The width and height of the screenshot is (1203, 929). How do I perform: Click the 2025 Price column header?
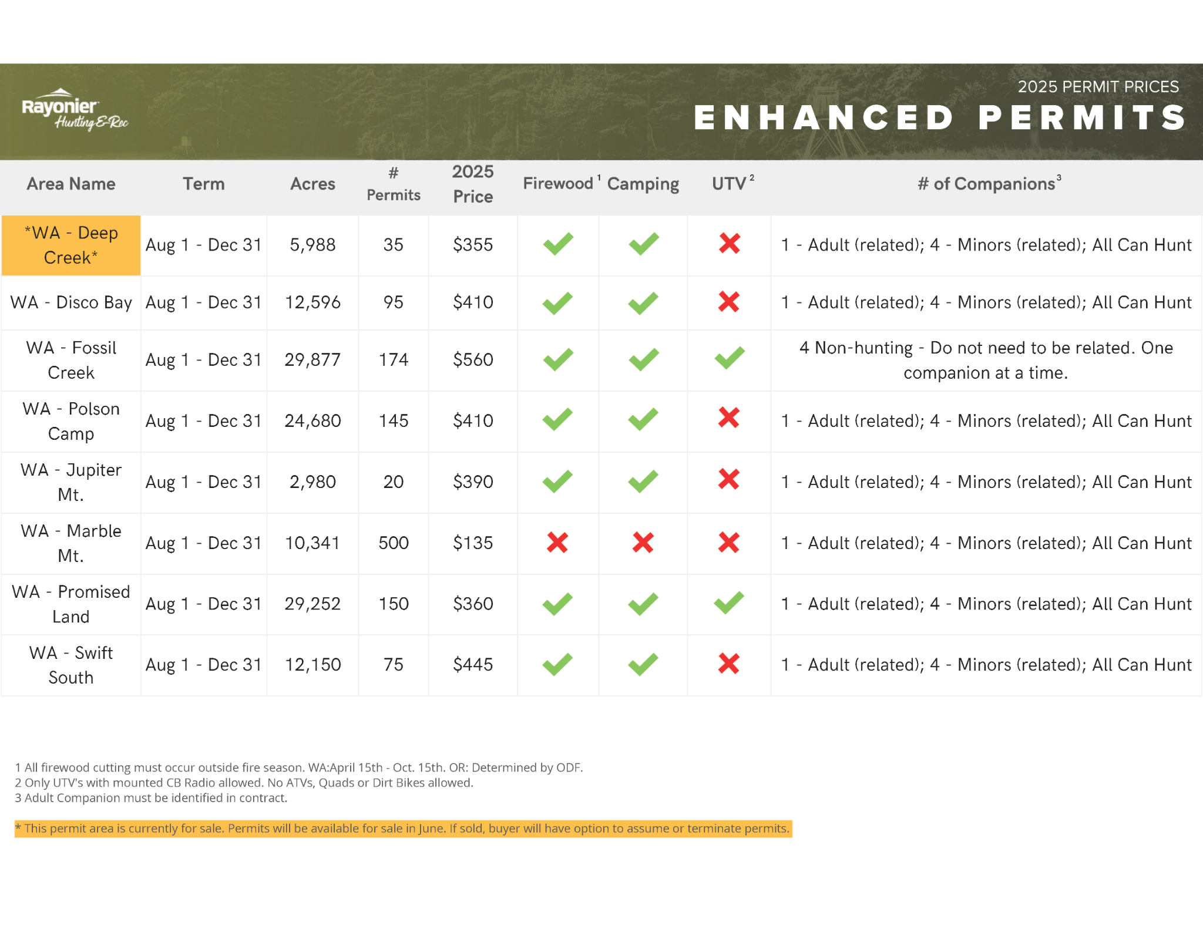coord(472,184)
